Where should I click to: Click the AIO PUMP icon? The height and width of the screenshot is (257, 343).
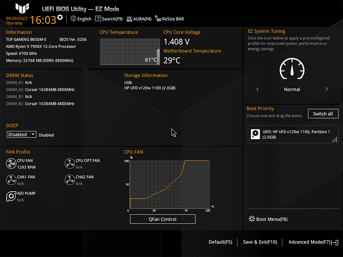click(x=11, y=196)
